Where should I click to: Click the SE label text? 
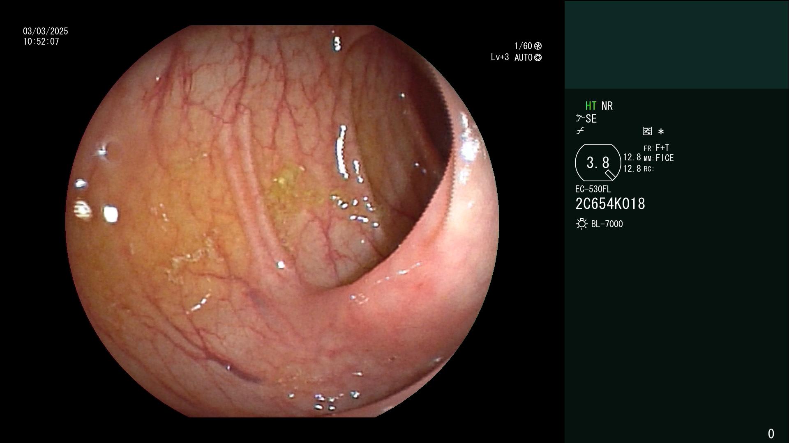tap(591, 119)
